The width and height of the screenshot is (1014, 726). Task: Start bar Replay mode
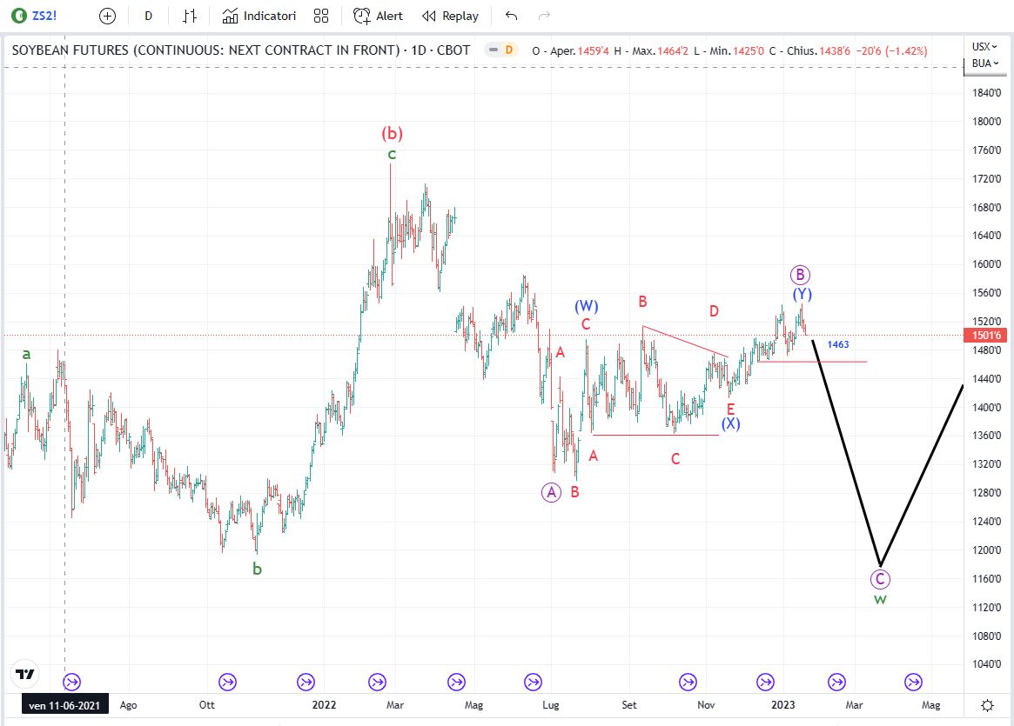pyautogui.click(x=450, y=17)
